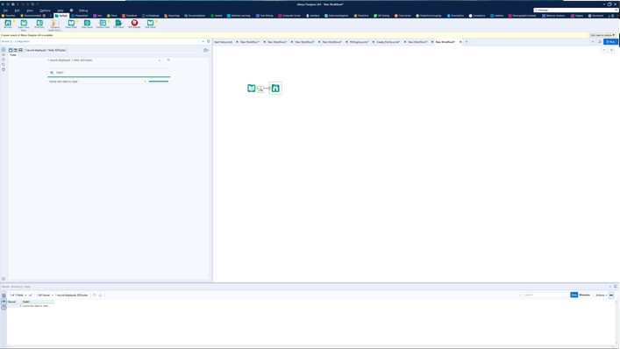This screenshot has width=620, height=349.
Task: Toggle the Data view in results
Action: pyautogui.click(x=574, y=295)
